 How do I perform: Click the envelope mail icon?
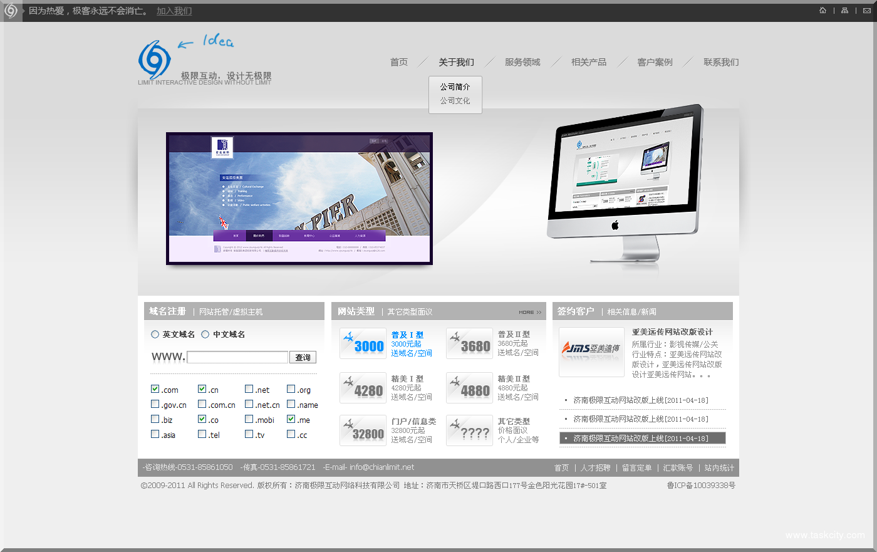(867, 11)
